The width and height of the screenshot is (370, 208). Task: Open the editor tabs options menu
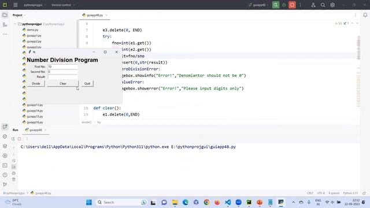point(356,15)
